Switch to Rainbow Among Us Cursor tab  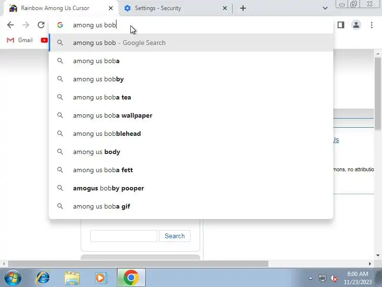click(x=61, y=8)
